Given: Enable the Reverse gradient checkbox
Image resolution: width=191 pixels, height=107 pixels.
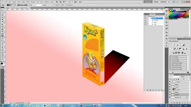Looking at the screenshot, I should tap(55, 5).
